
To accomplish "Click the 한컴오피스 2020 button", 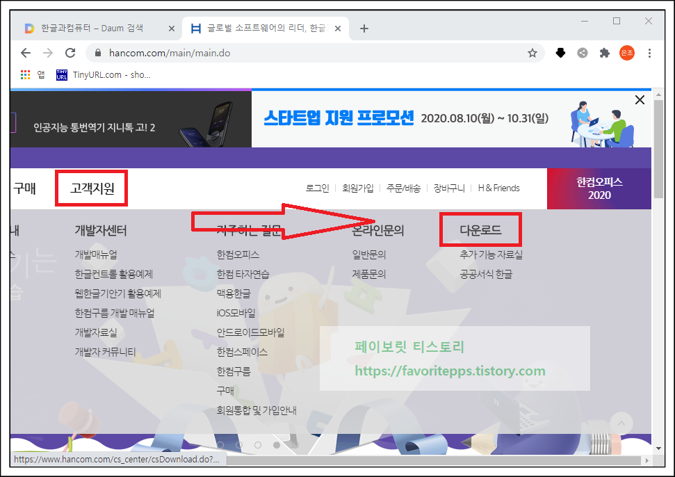I will 599,188.
